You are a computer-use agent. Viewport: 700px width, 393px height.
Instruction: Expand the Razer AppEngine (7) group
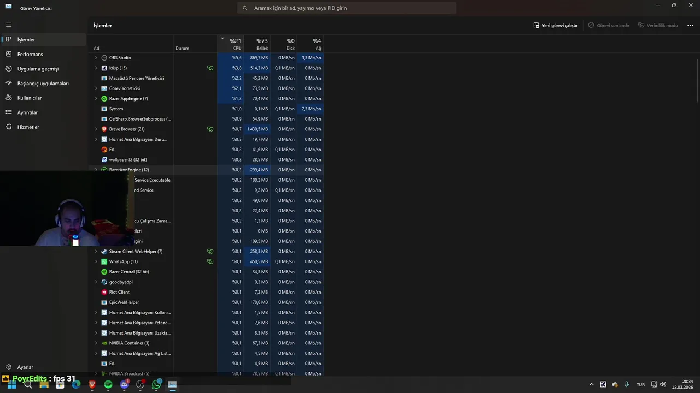(x=96, y=99)
